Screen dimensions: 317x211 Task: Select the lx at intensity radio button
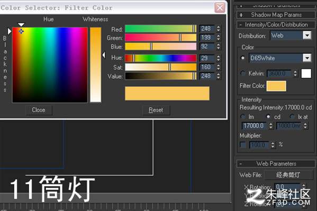coord(292,117)
